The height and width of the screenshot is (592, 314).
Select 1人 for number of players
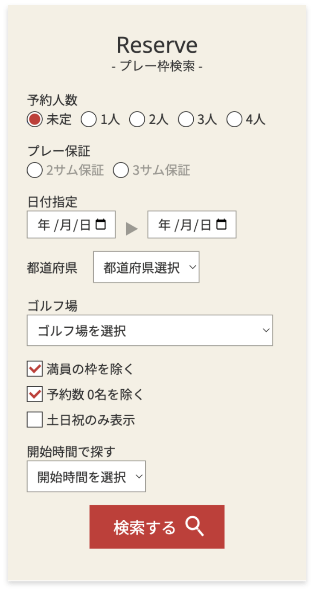tap(89, 120)
